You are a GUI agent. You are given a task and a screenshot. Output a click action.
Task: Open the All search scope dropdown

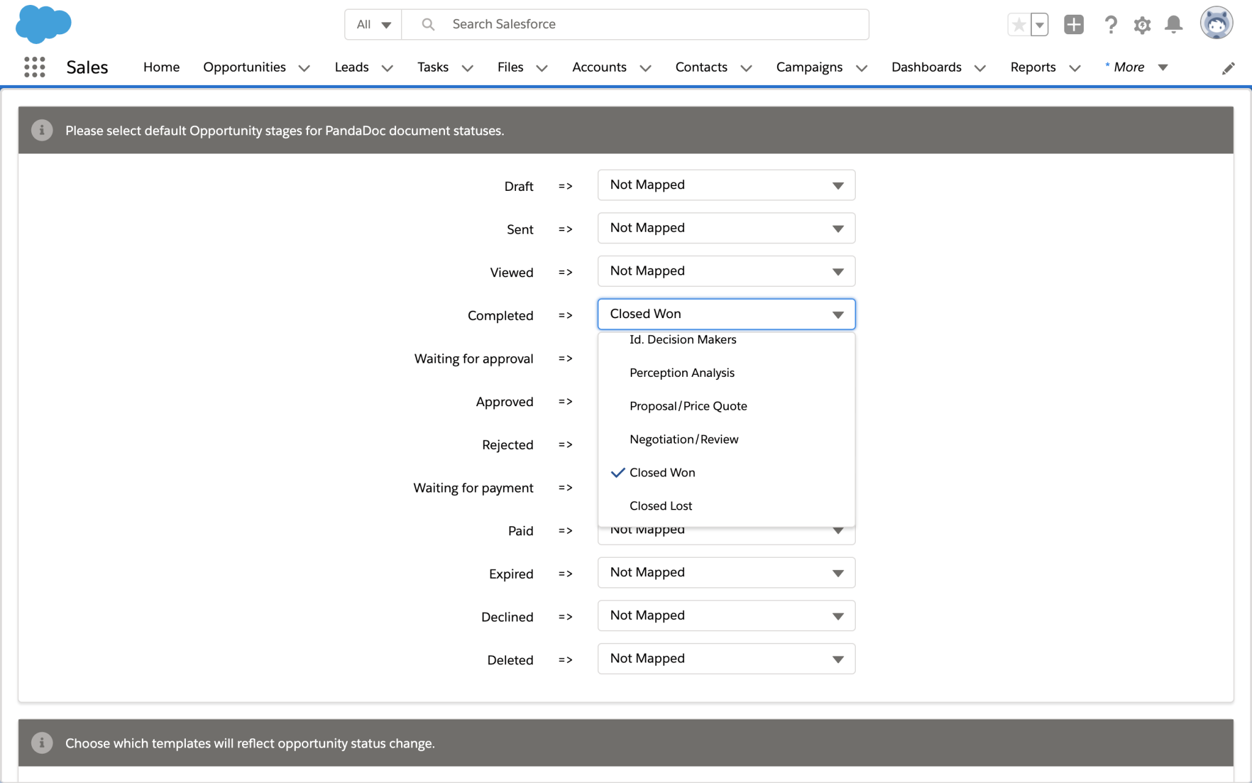372,24
